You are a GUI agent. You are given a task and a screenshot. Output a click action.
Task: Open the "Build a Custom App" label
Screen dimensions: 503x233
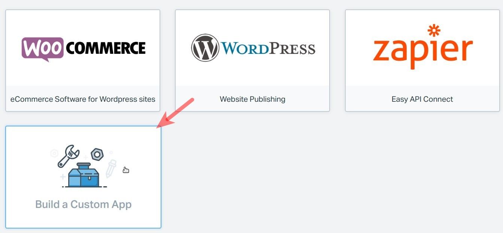tap(84, 205)
